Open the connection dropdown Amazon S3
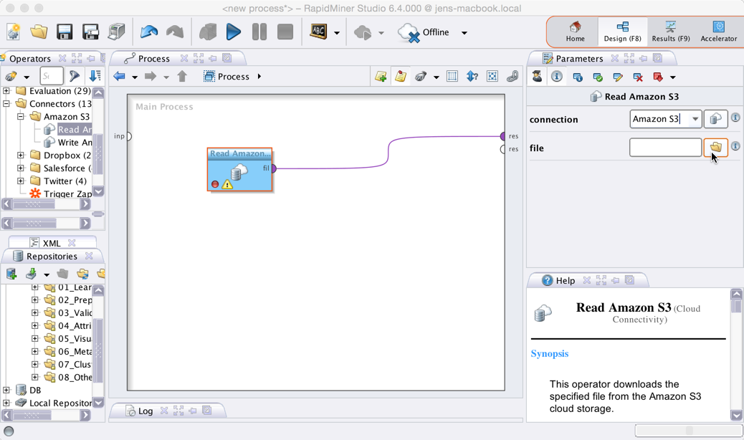Image resolution: width=744 pixels, height=440 pixels. pyautogui.click(x=695, y=119)
